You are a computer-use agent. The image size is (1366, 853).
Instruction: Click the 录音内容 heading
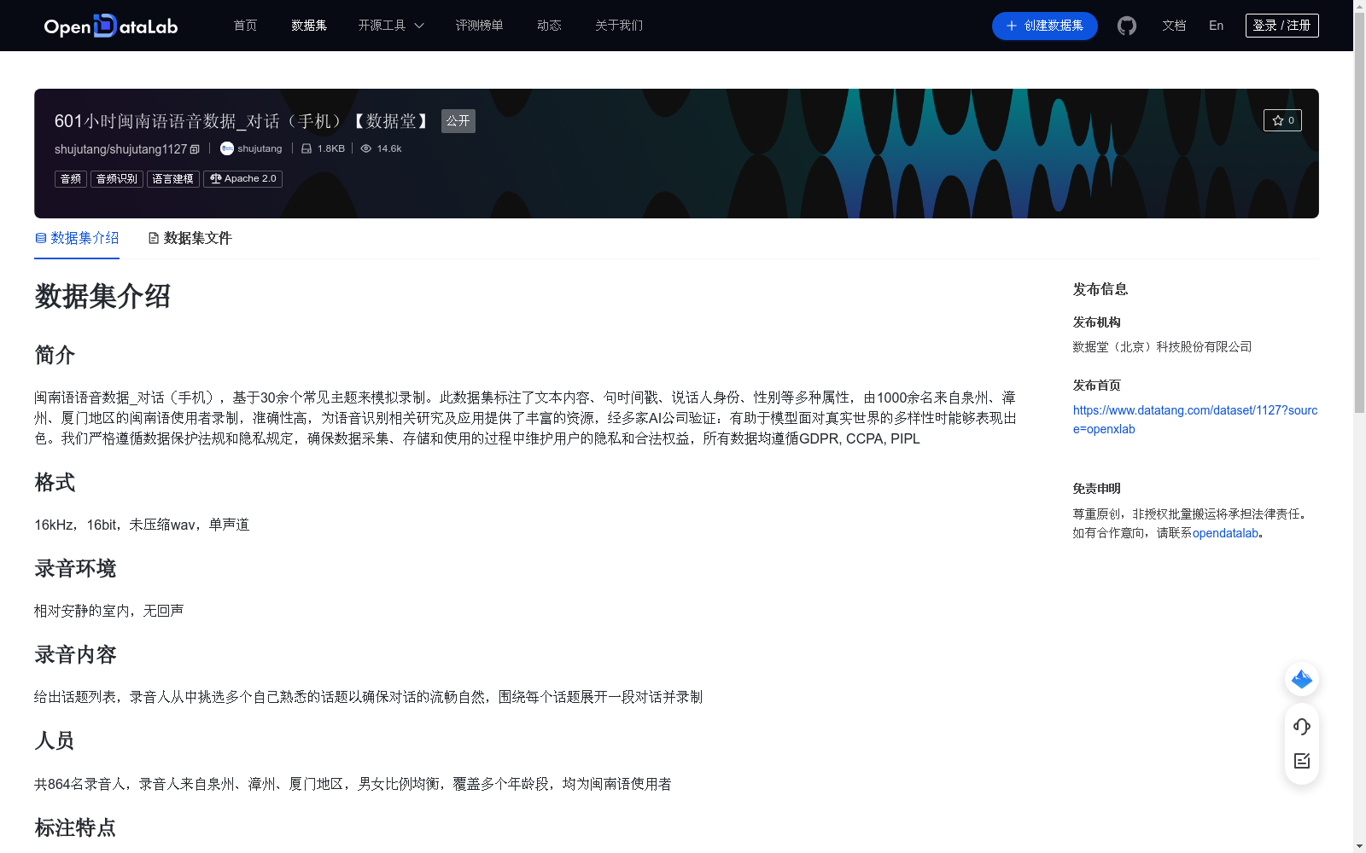pos(75,655)
